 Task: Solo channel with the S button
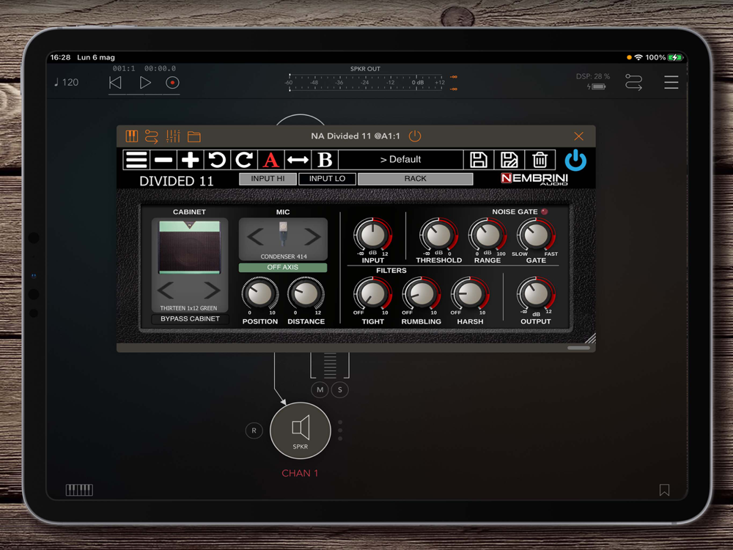point(340,389)
